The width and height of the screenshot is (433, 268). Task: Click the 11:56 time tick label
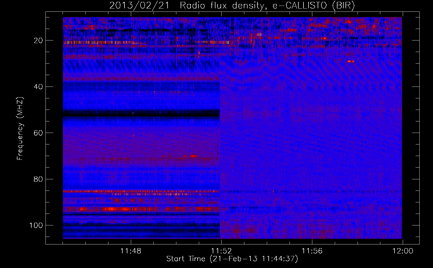click(312, 251)
